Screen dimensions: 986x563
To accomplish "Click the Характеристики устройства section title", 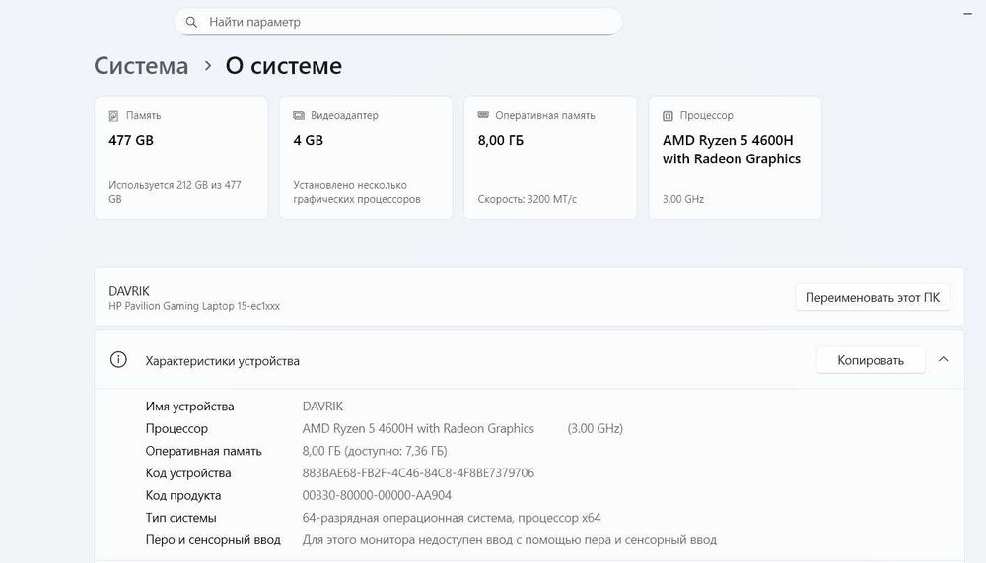I will (x=222, y=361).
